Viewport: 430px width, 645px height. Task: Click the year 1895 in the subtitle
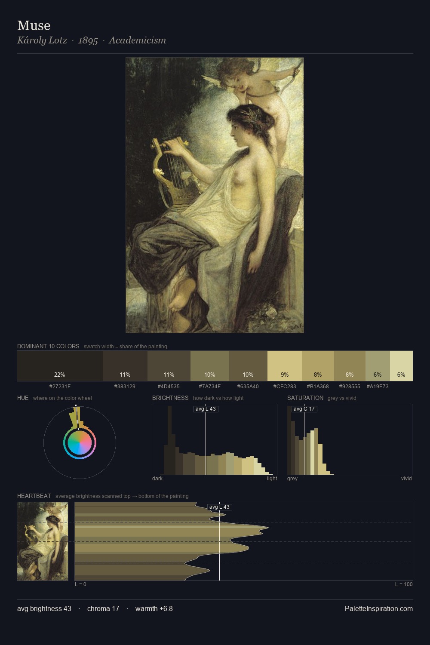[88, 40]
